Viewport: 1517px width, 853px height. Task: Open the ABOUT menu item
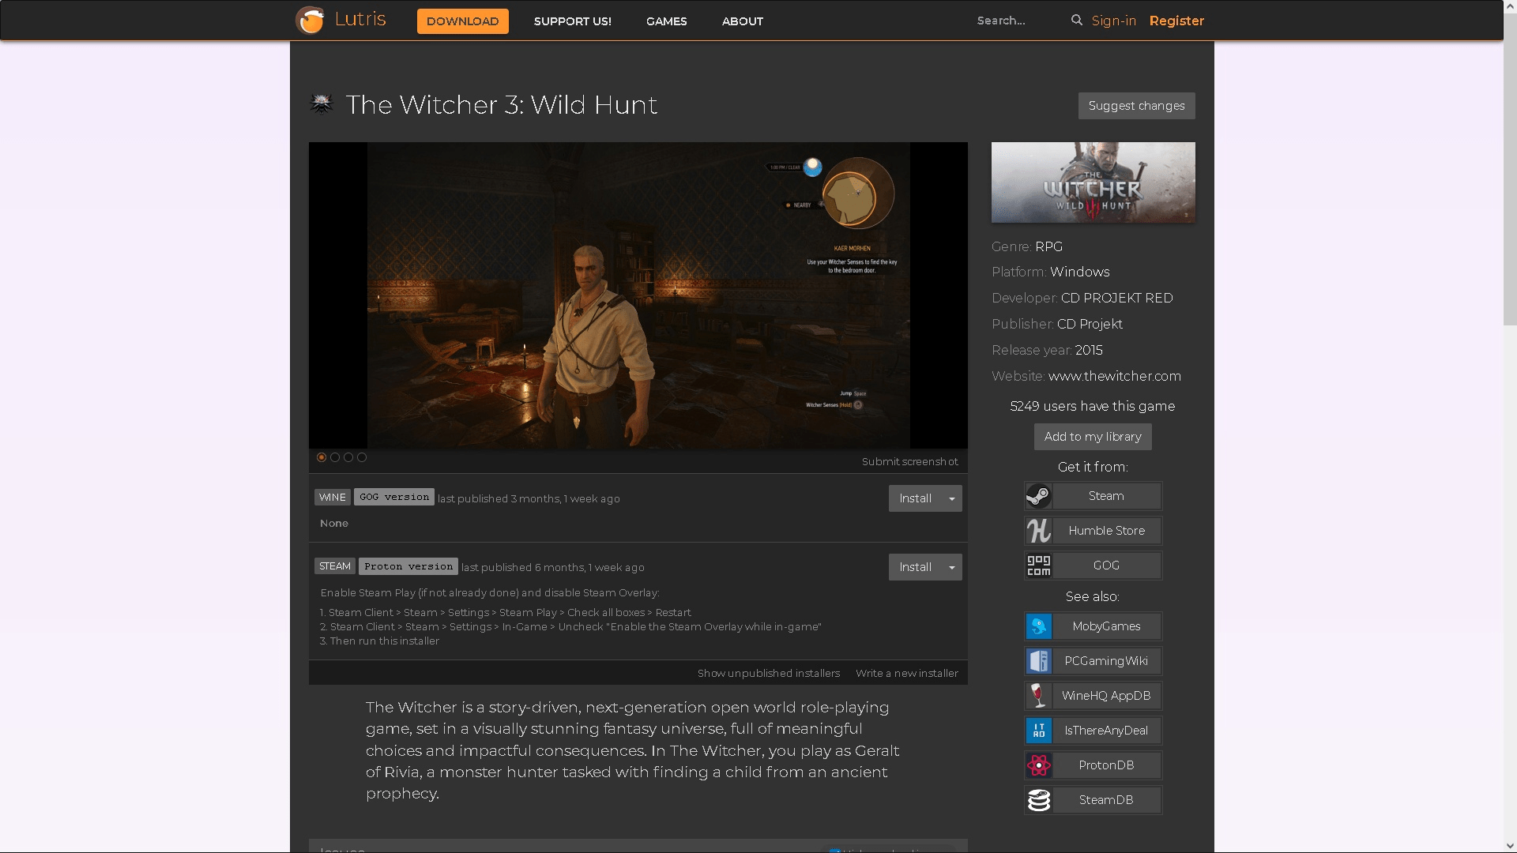pyautogui.click(x=743, y=21)
